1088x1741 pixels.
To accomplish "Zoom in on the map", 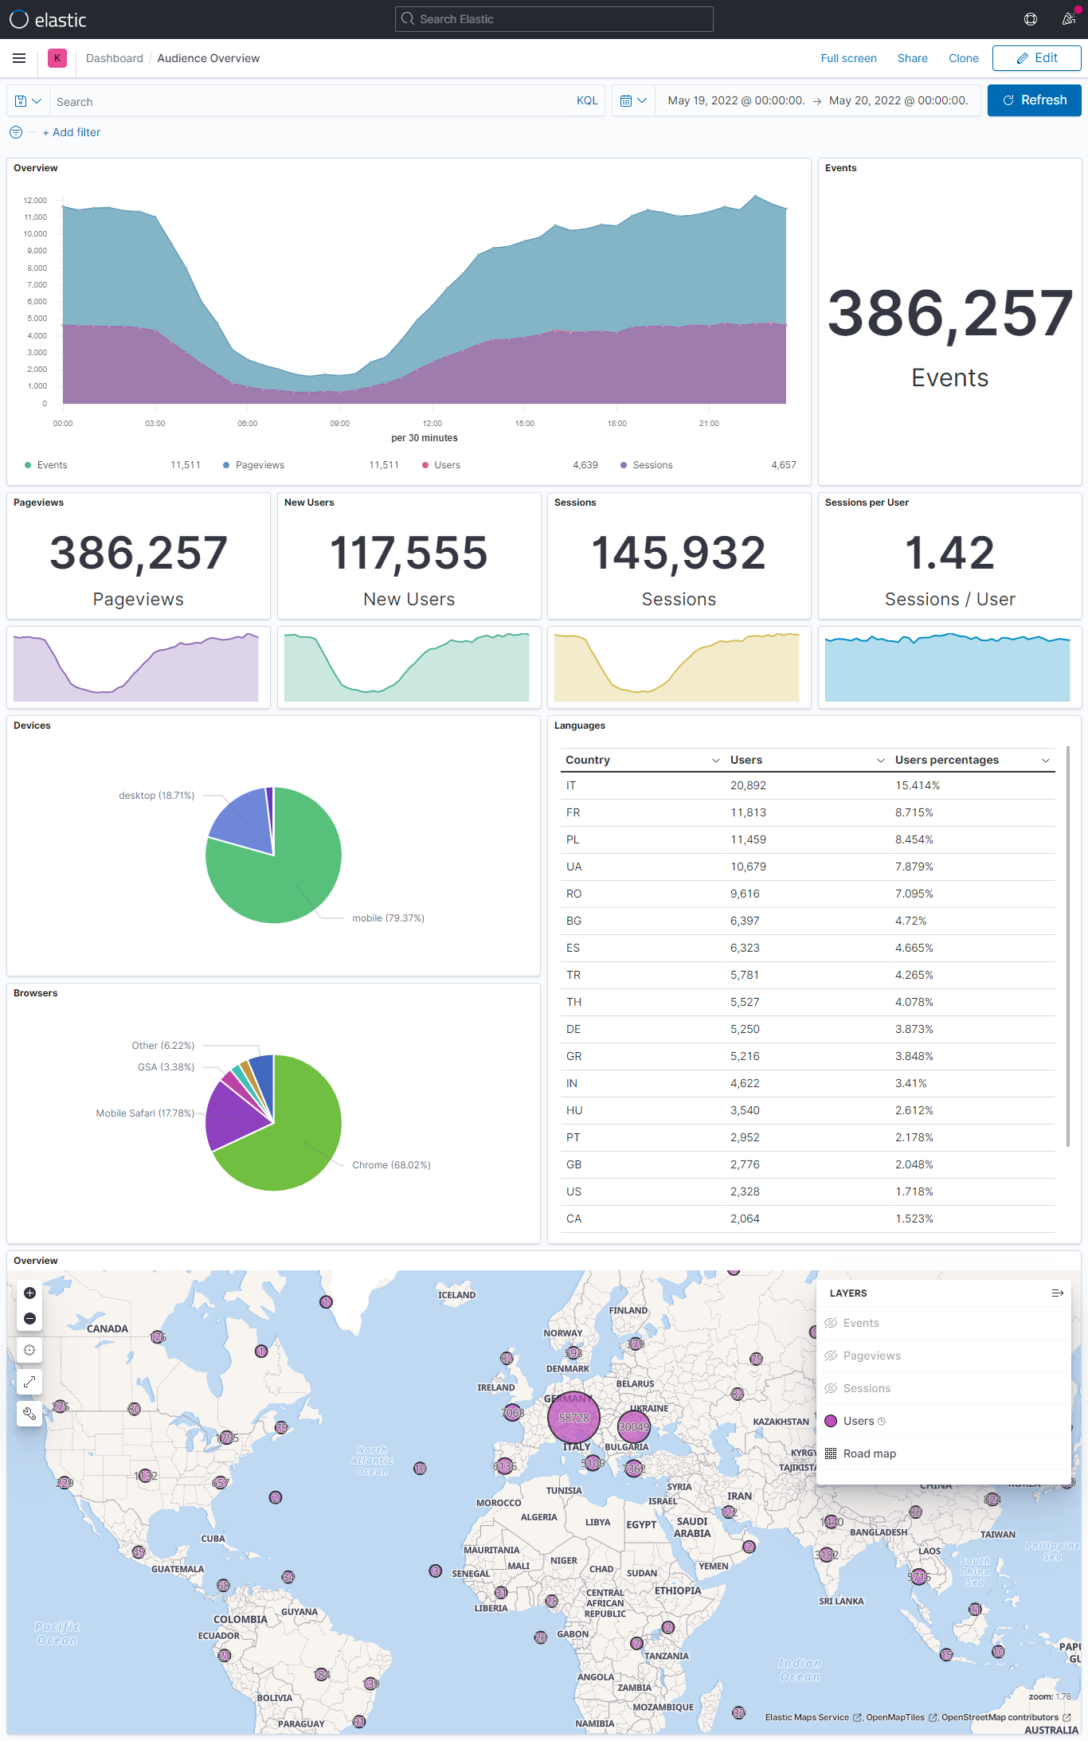I will 29,1293.
